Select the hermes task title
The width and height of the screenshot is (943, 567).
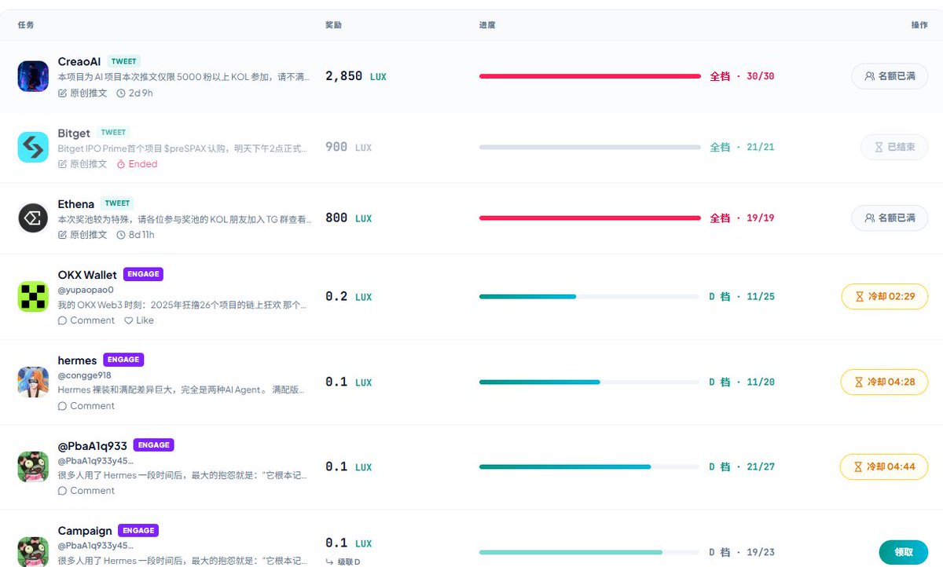click(78, 360)
